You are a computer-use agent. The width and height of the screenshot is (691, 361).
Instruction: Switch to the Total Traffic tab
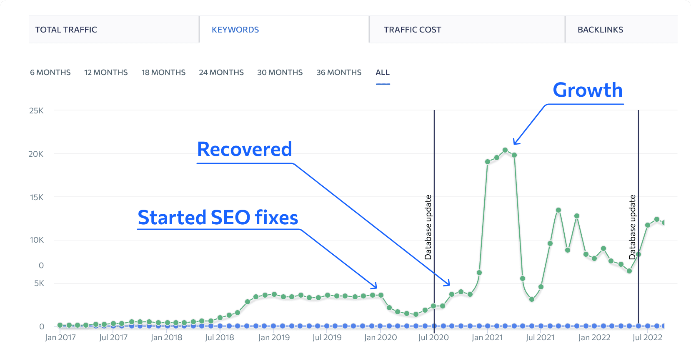66,29
